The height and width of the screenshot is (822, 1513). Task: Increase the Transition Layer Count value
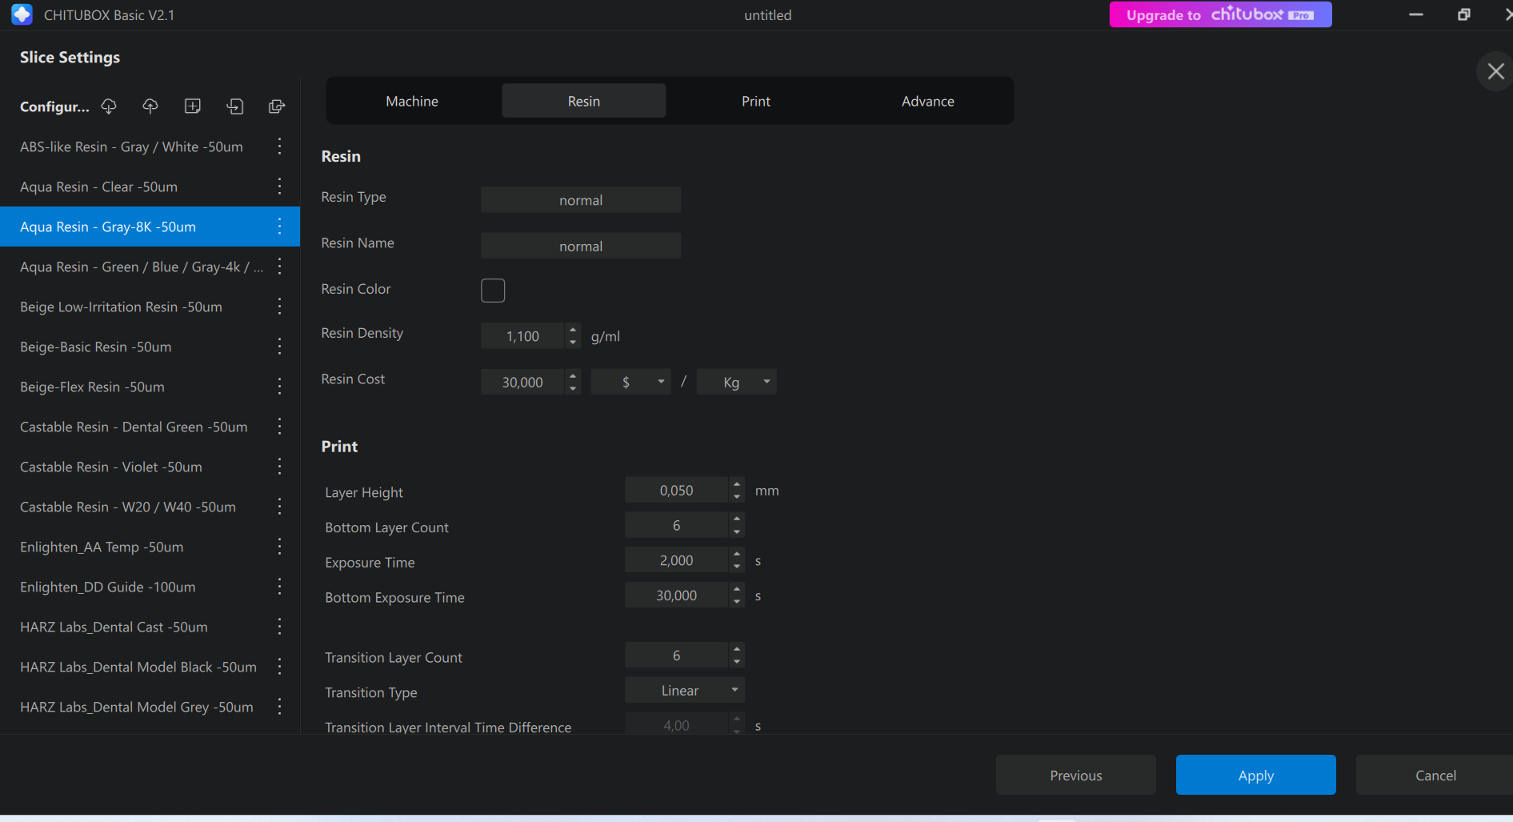tap(737, 649)
